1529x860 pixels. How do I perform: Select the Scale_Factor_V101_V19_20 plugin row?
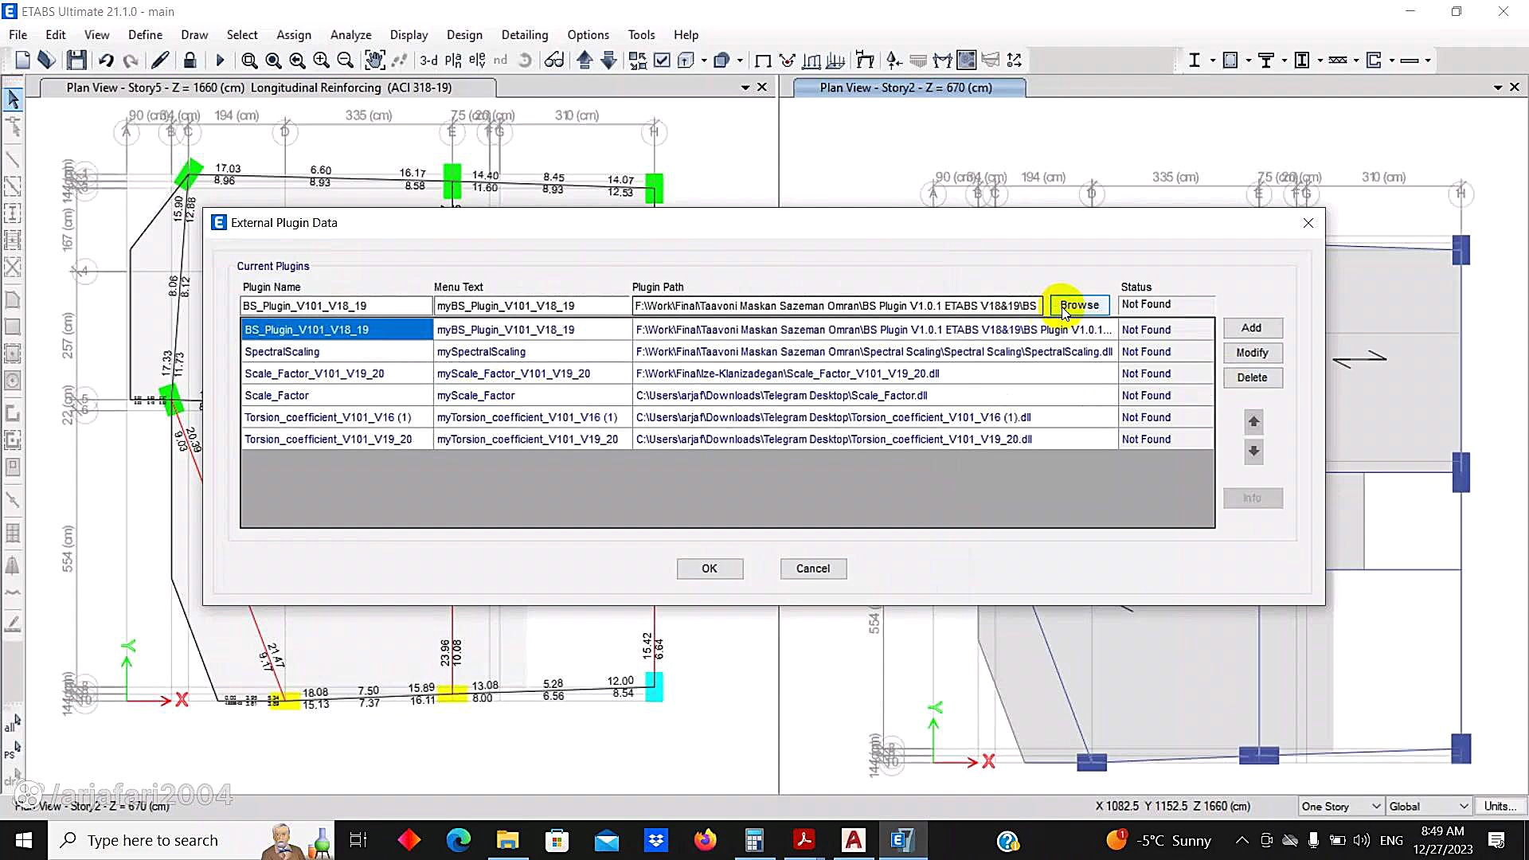click(x=727, y=373)
